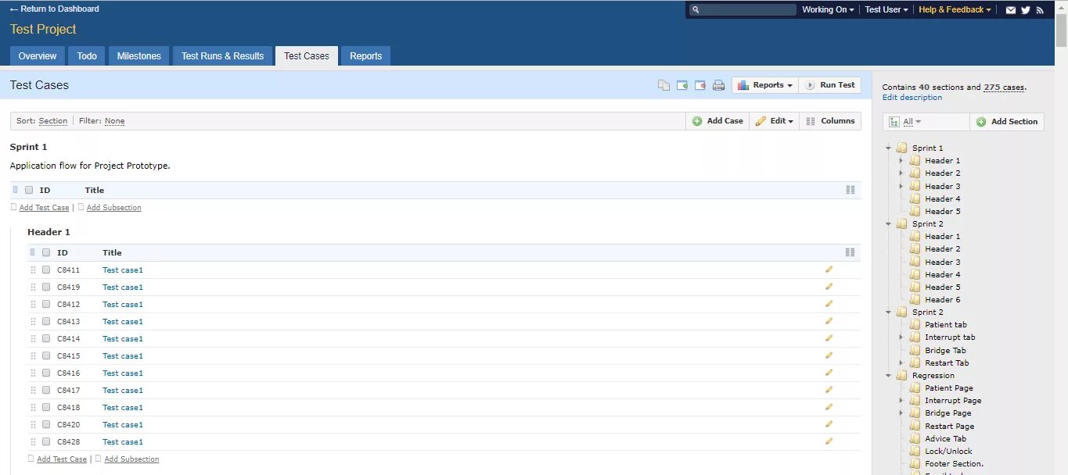Click the pencil edit icon for C8428
The image size is (1068, 475).
(829, 441)
